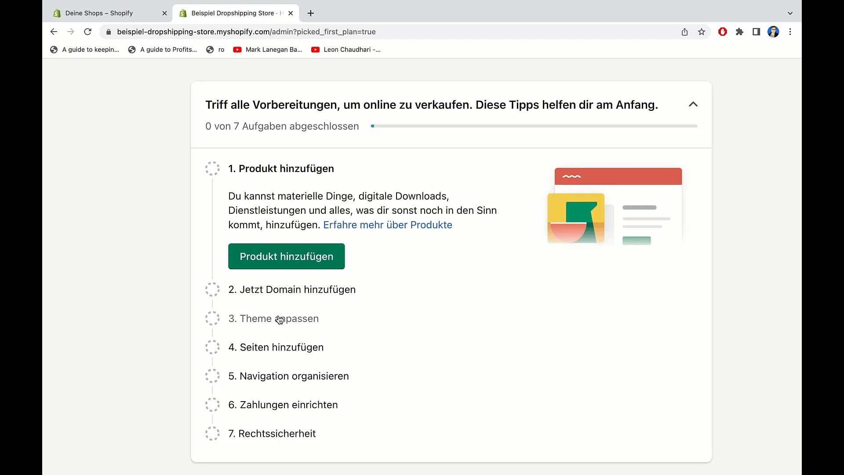This screenshot has height=475, width=844.
Task: Mark step 4 Seiten hinzufügen circle
Action: point(212,347)
